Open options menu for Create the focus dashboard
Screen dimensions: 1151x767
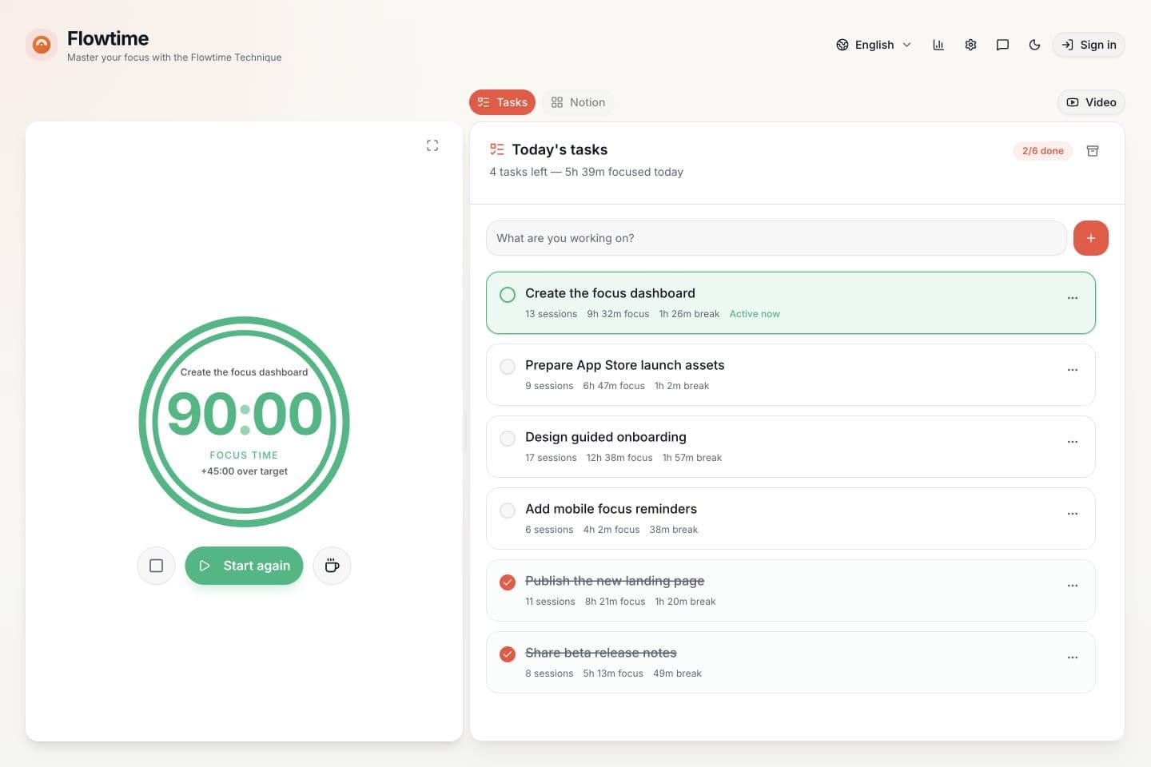(1073, 298)
